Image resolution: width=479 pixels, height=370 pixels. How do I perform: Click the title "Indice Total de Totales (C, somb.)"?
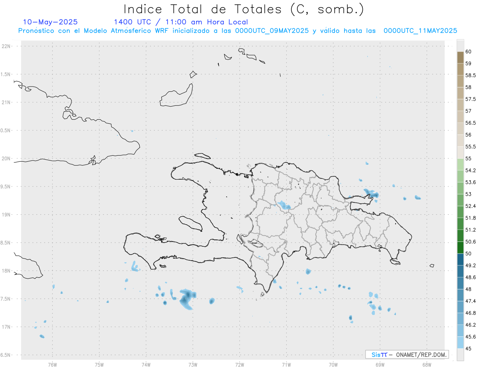click(x=243, y=9)
